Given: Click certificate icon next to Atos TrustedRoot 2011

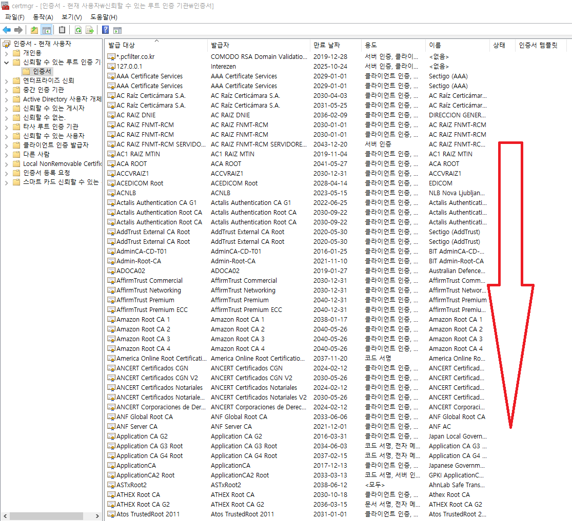Looking at the screenshot, I should 111,514.
